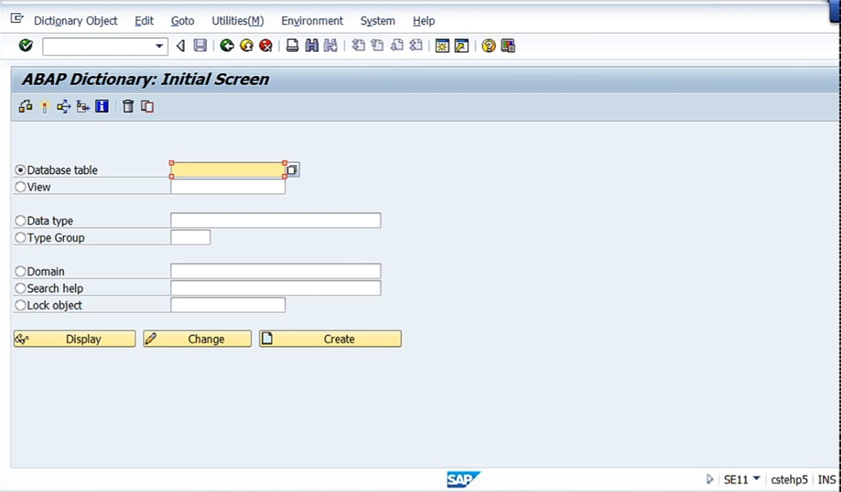Click the Change button

tap(197, 339)
